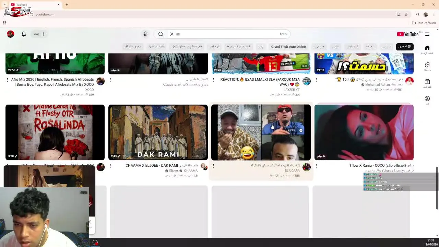Select the موسيقى filter chip
The width and height of the screenshot is (439, 247).
[x=387, y=47]
